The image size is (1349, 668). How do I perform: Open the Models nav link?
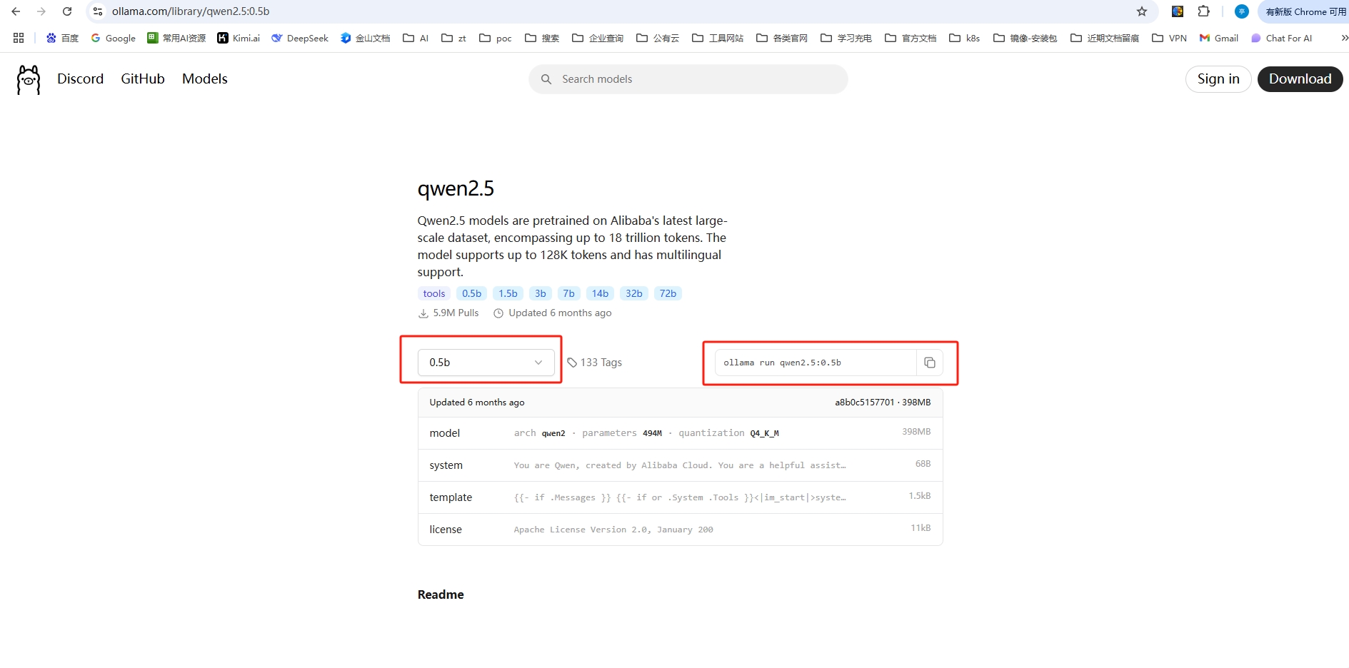click(x=205, y=79)
